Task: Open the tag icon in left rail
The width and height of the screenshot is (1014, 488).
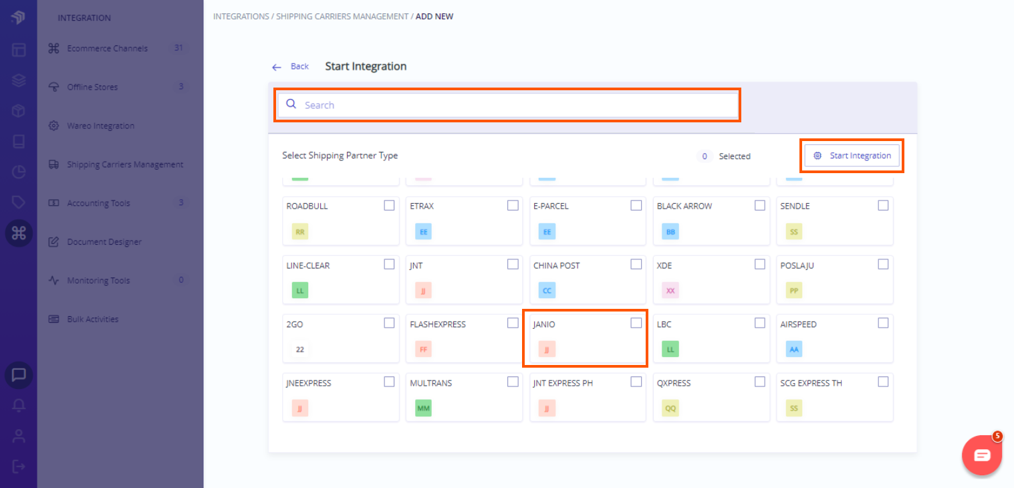Action: pos(18,202)
